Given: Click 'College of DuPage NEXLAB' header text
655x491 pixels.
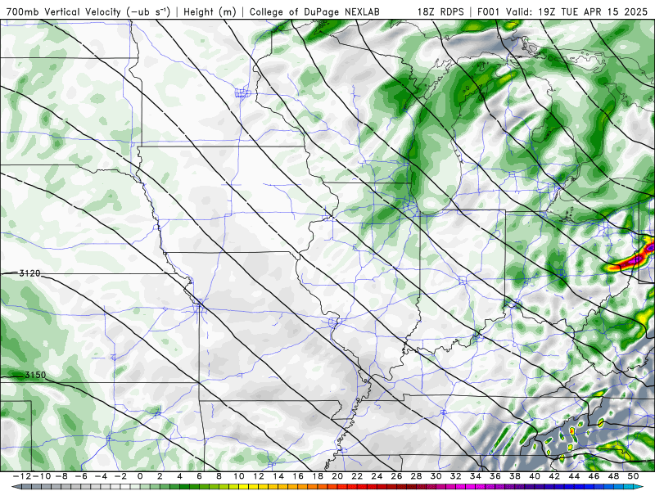Looking at the screenshot, I should click(314, 11).
